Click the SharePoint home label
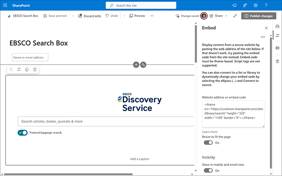The width and height of the screenshot is (282, 176). pyautogui.click(x=21, y=5)
